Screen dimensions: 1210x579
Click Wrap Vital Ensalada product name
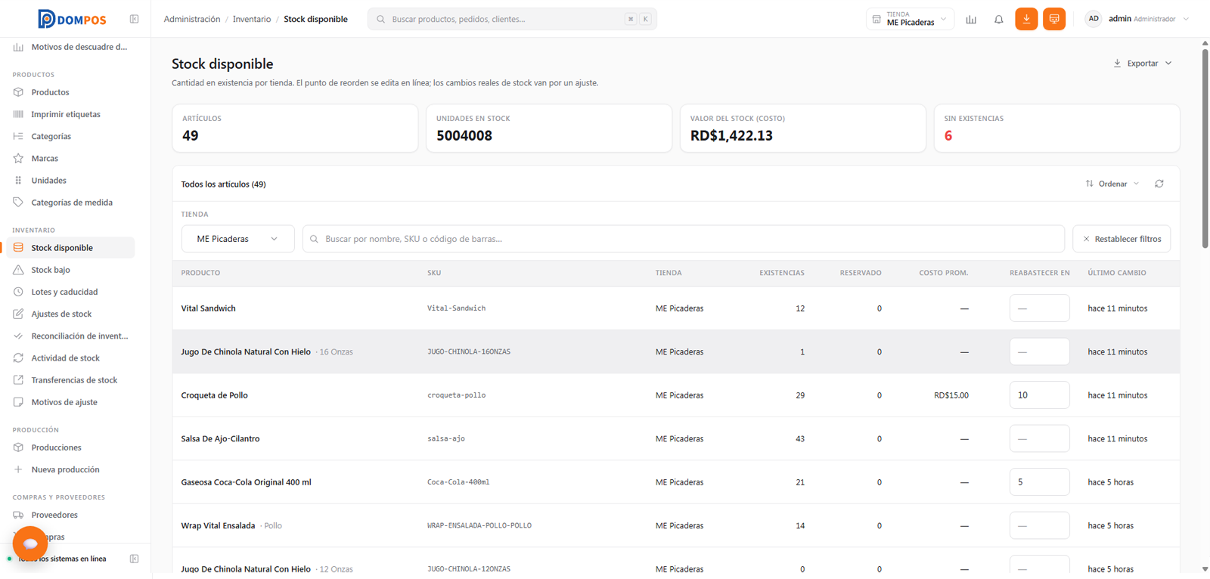(x=218, y=526)
